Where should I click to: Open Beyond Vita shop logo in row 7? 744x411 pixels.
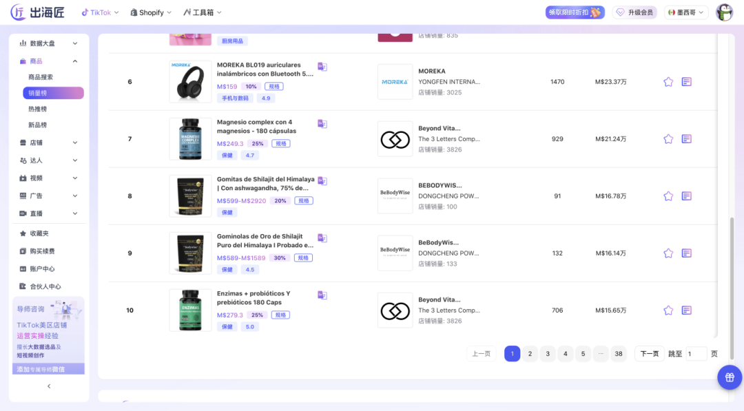pos(395,139)
